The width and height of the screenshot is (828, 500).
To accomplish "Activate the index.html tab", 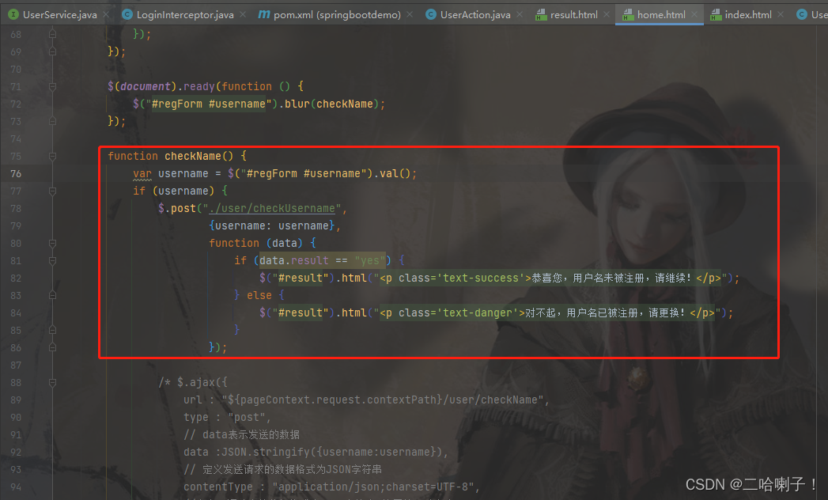I will [748, 15].
